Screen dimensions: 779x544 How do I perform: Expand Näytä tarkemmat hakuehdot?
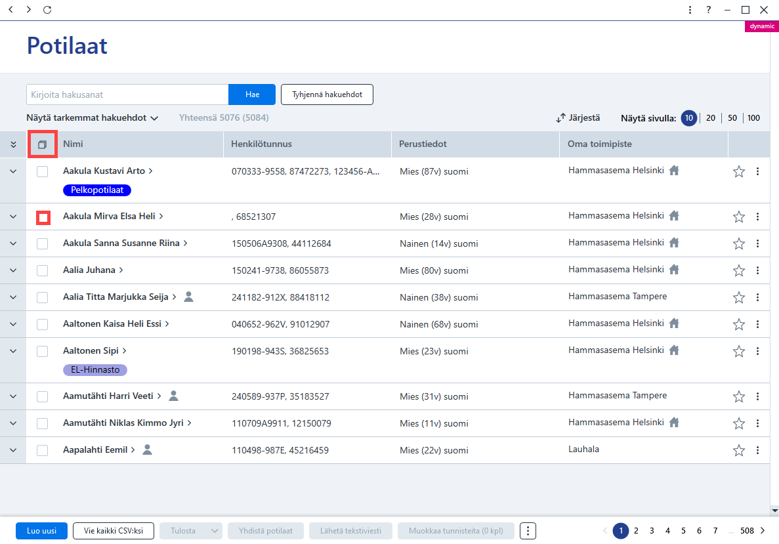click(x=92, y=117)
